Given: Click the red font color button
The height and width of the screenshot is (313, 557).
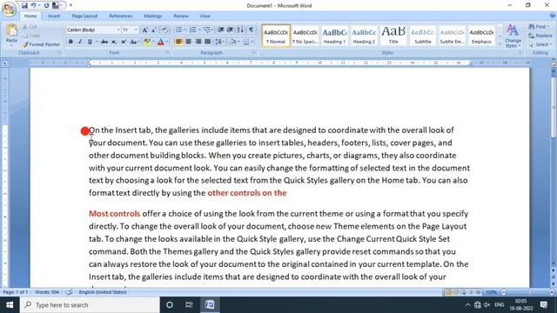Looking at the screenshot, I should click(160, 42).
